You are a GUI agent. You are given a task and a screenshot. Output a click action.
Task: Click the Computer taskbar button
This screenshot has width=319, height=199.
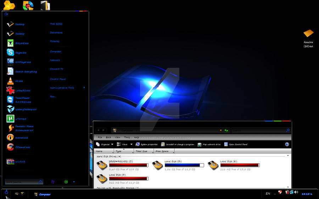[x=42, y=194]
